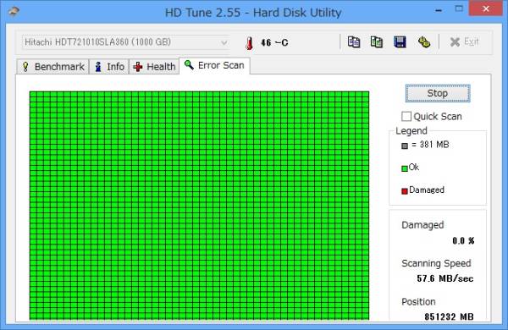Image resolution: width=508 pixels, height=330 pixels.
Task: Click the 57.6 MB/sec scanning speed value
Action: pos(445,278)
